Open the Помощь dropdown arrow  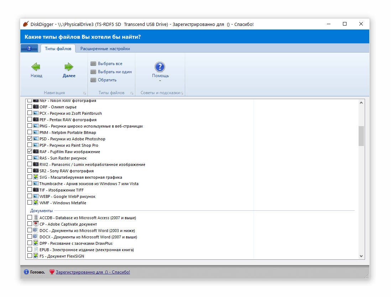(160, 81)
